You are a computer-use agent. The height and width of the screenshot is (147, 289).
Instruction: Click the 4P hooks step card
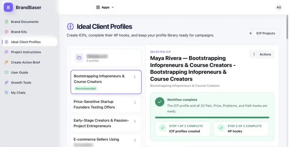tap(241, 129)
